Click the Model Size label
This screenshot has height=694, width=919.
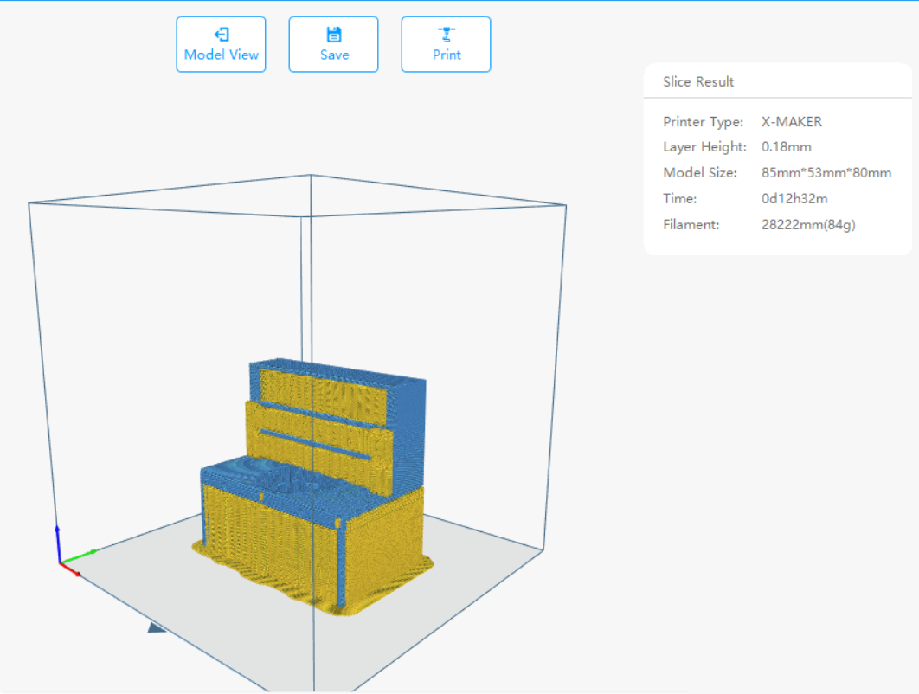point(700,173)
